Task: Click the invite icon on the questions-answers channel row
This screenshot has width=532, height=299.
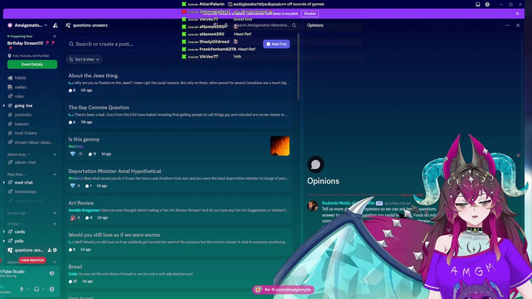Action: 49,250
